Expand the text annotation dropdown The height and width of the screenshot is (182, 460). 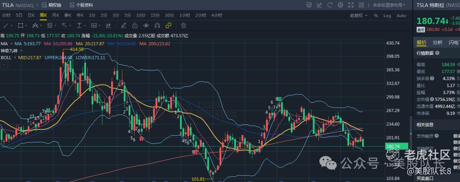[x=100, y=26]
